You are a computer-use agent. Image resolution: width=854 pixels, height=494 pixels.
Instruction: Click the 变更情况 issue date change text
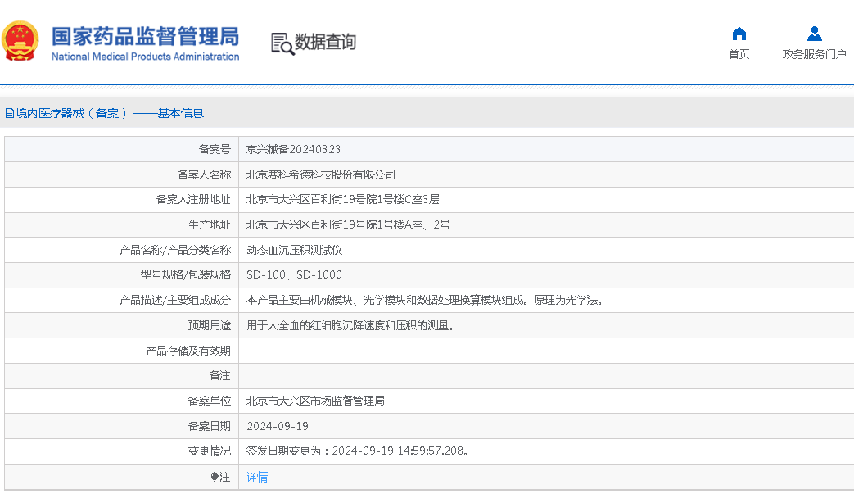(x=358, y=451)
